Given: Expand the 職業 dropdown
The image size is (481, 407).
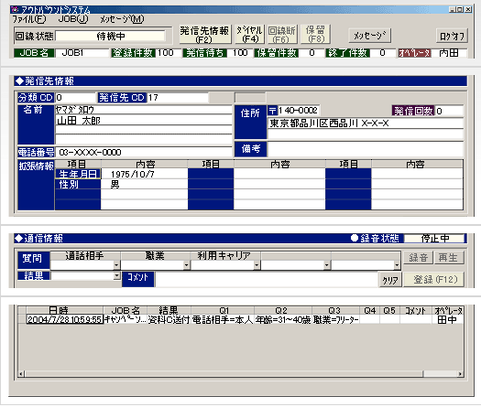Looking at the screenshot, I should tap(187, 265).
